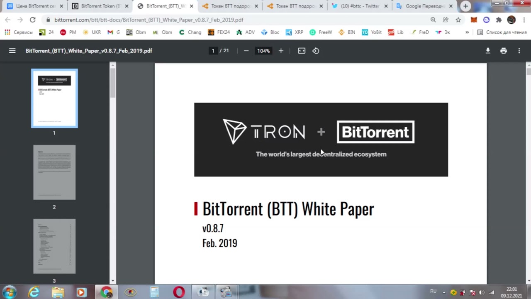Share this page icon in address bar
The height and width of the screenshot is (299, 531).
coord(446,20)
